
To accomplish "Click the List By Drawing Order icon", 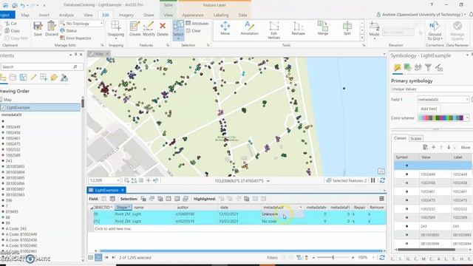I will [3, 78].
